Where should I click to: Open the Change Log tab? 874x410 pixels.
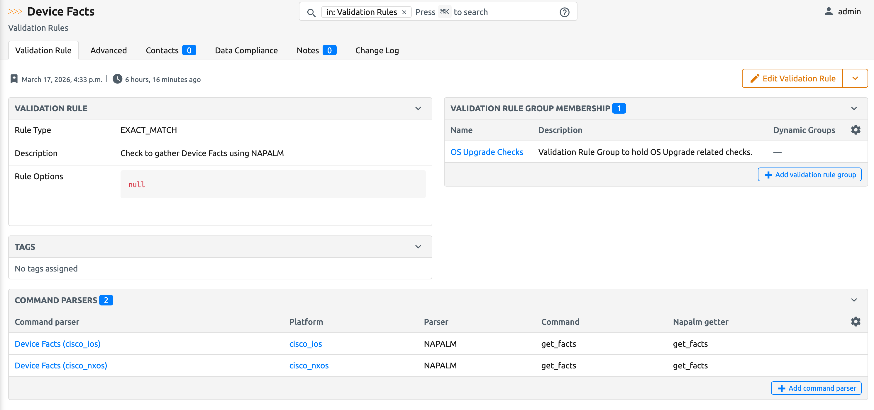pyautogui.click(x=377, y=50)
